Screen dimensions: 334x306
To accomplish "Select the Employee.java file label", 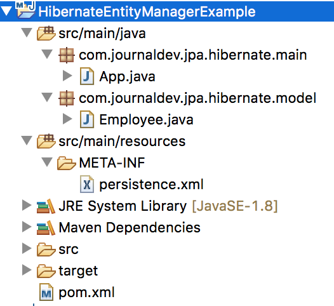I will (x=146, y=120).
